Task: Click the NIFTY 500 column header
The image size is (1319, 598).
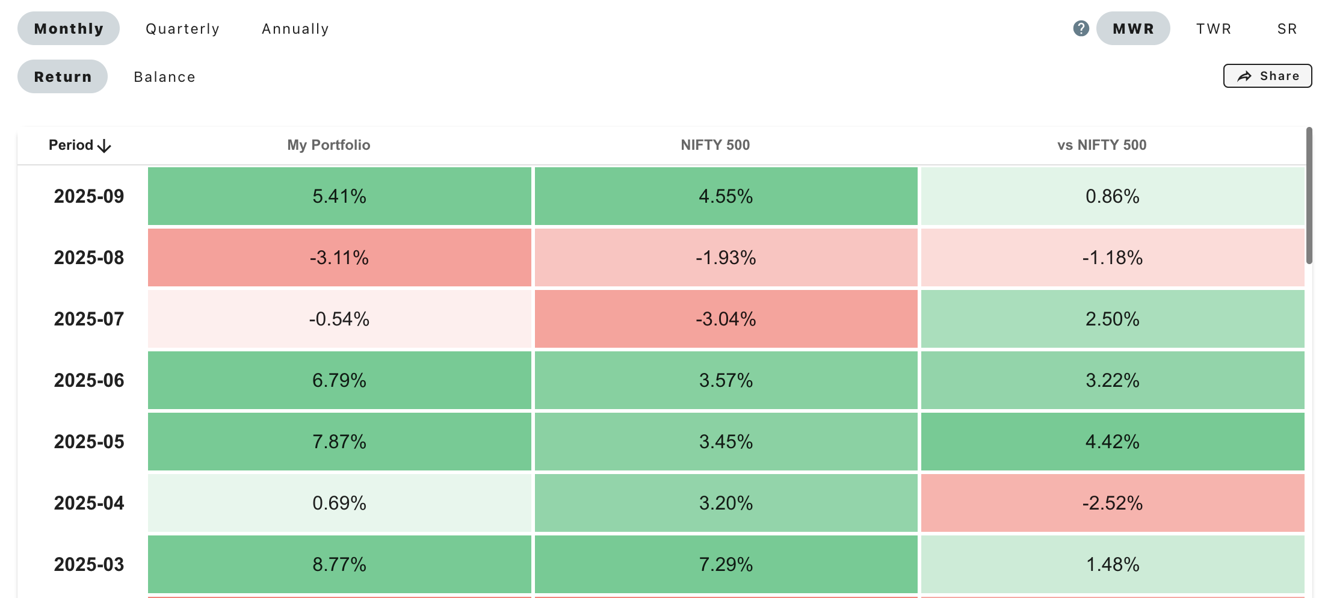Action: [715, 145]
